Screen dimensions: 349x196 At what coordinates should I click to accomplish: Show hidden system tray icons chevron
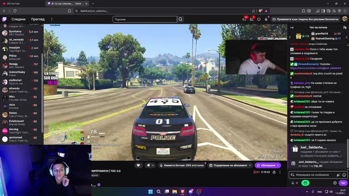click(307, 192)
